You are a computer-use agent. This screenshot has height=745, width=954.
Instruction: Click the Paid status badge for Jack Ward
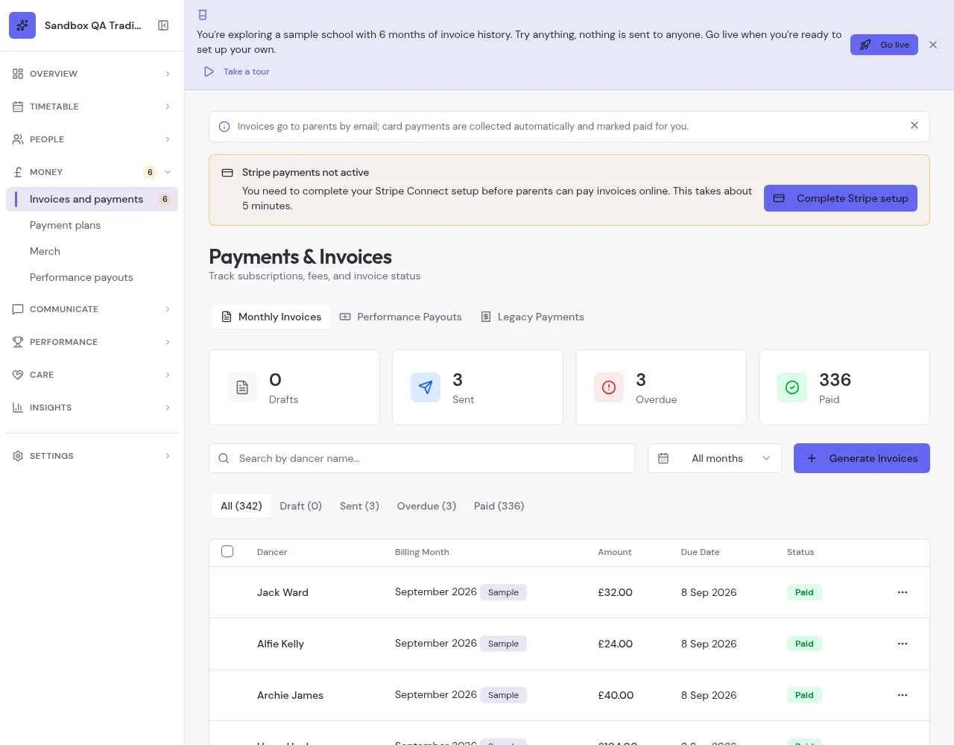(x=804, y=592)
